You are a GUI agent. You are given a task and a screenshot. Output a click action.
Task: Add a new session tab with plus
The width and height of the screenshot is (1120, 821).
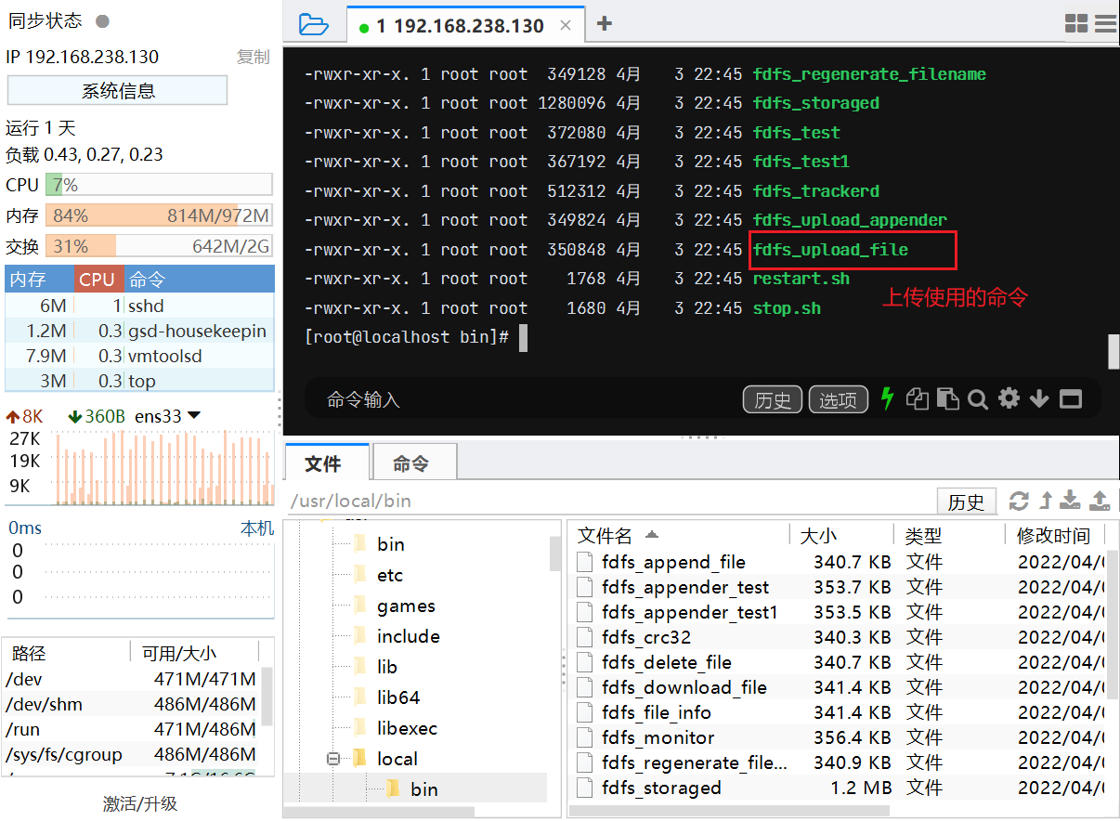[605, 24]
